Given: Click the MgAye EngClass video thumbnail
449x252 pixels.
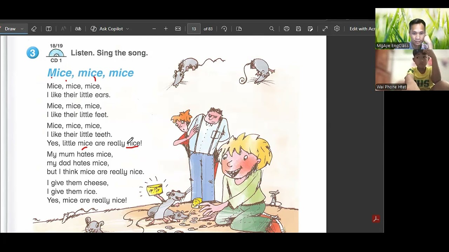Looking at the screenshot, I should (x=412, y=28).
